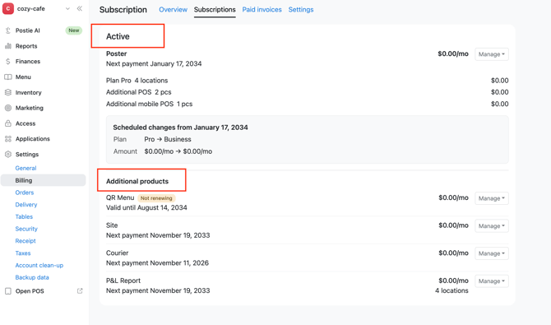Click the Inventory stack icon
Screen dimensions: 551x325
(8, 92)
